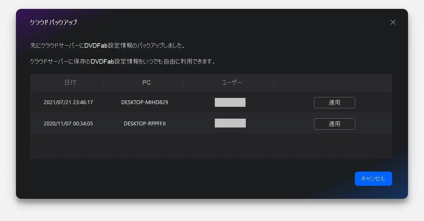This screenshot has width=424, height=221.
Task: Click the user cell in the DESKTOP-RPPFFJI row
Action: click(230, 123)
